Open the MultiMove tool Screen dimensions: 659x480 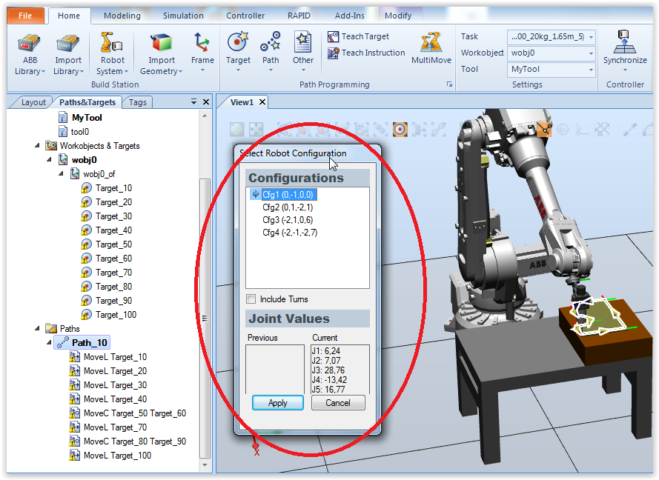[x=431, y=48]
